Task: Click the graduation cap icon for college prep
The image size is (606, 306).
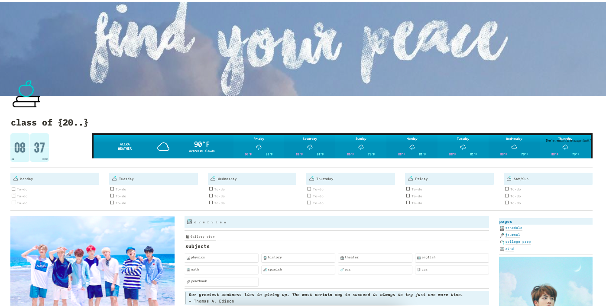Action: point(502,242)
